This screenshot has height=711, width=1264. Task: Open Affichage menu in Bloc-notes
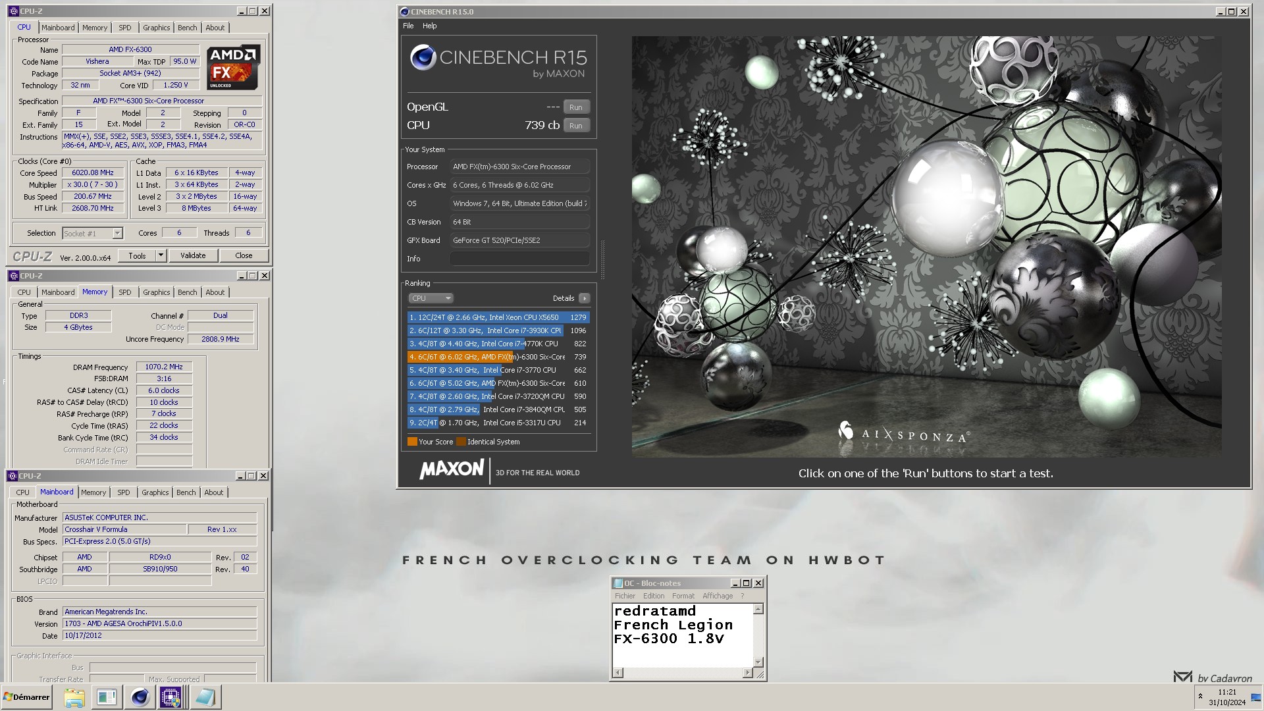(718, 596)
